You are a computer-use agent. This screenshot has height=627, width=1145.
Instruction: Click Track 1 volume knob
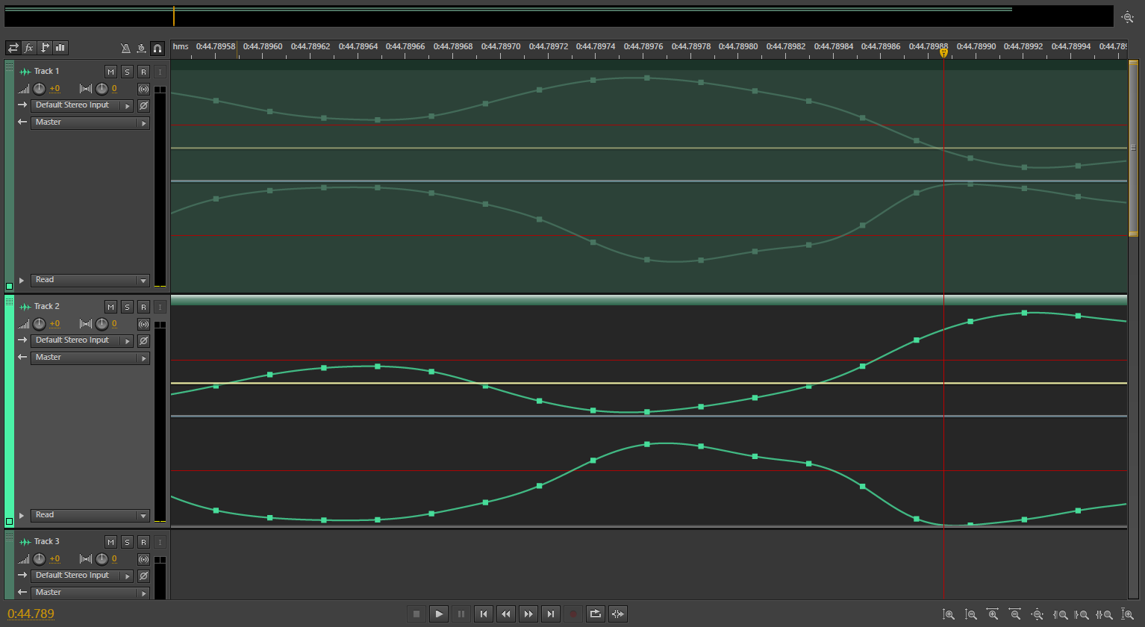pos(40,89)
